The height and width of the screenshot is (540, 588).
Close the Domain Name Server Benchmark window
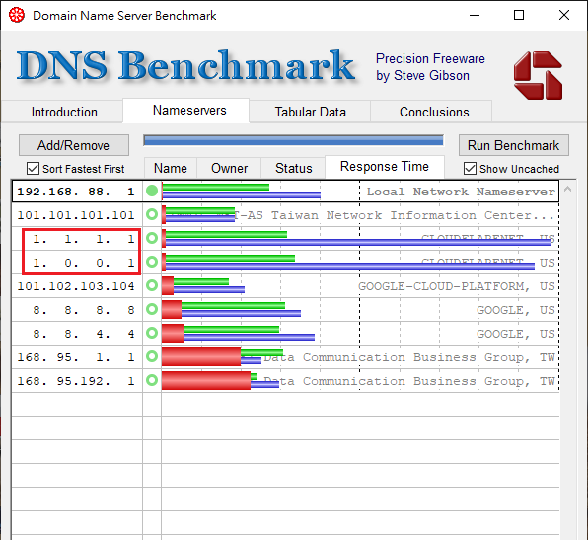click(x=564, y=15)
